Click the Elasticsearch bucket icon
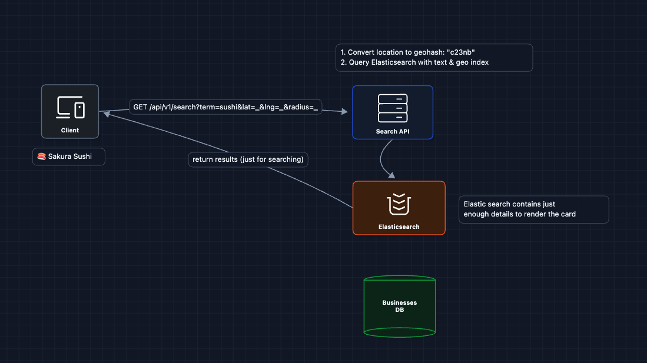The height and width of the screenshot is (363, 647). coord(399,204)
